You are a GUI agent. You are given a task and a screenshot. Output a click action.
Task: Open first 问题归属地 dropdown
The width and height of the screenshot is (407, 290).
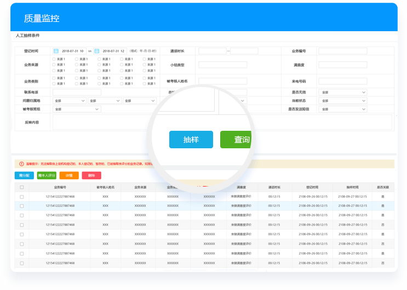click(x=70, y=101)
